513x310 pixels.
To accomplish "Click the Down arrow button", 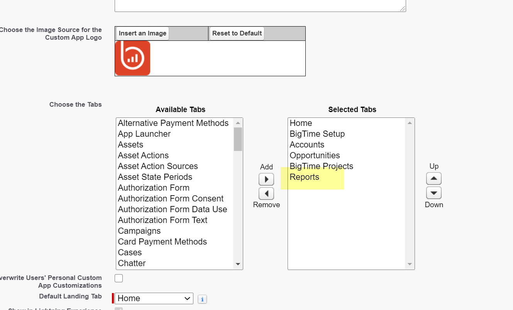I will coord(434,193).
